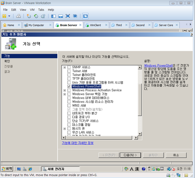
Task: Enter full screen mode icon
Action: 68,16
